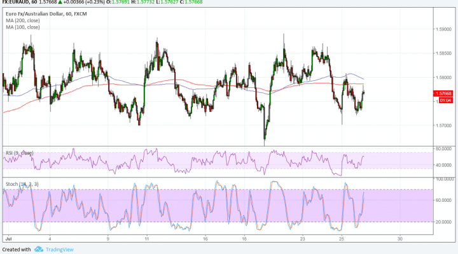Click the 1.59000 price axis label
The height and width of the screenshot is (254, 458).
tap(443, 29)
